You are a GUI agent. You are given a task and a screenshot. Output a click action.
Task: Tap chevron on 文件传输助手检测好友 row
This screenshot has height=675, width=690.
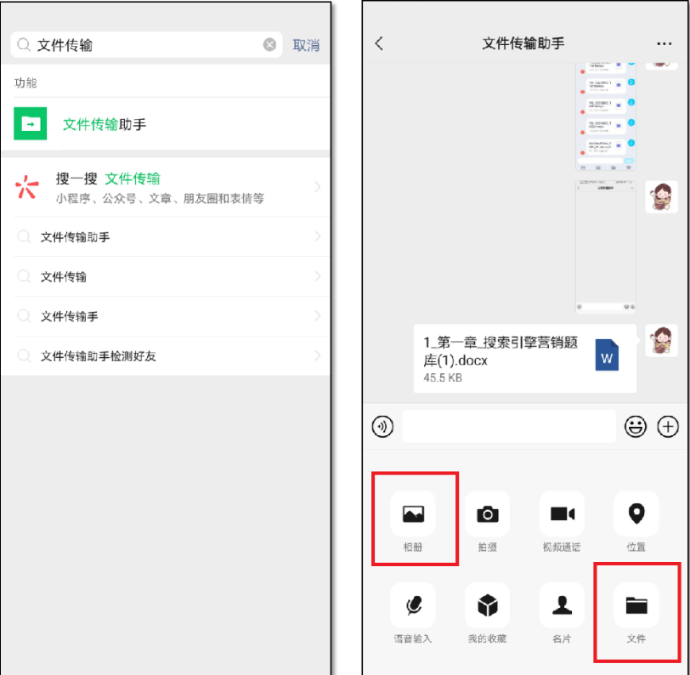318,355
